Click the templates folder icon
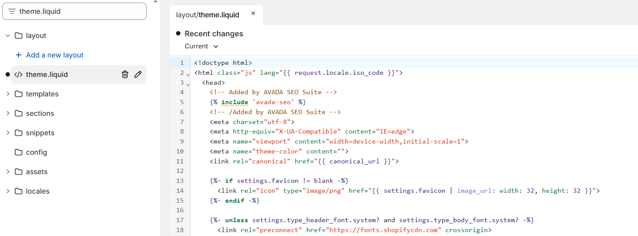Viewport: 638px width, 236px height. point(19,94)
